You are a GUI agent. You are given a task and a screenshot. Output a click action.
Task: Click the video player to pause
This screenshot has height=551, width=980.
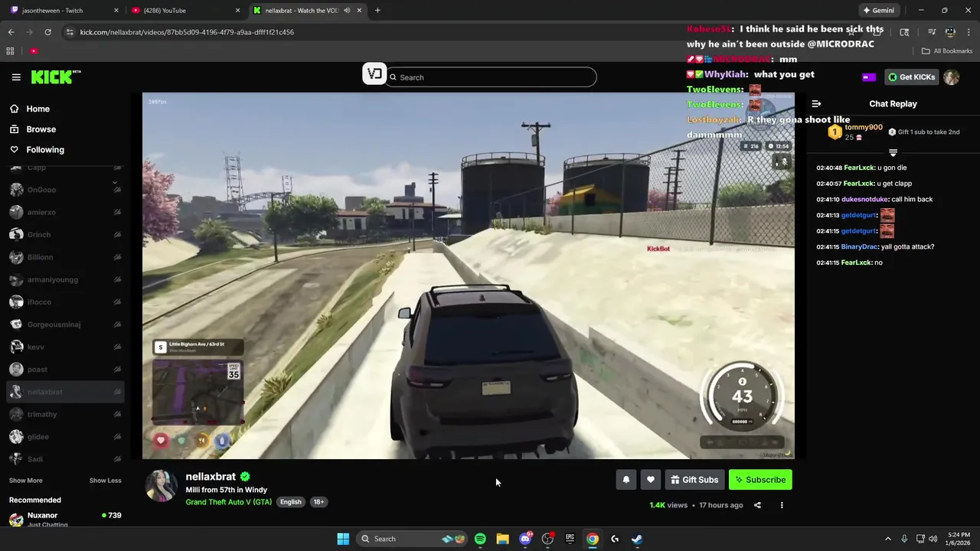click(468, 275)
